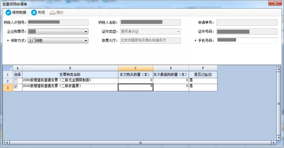Click the grid select-all corner cell
The image size is (284, 148).
point(8,68)
